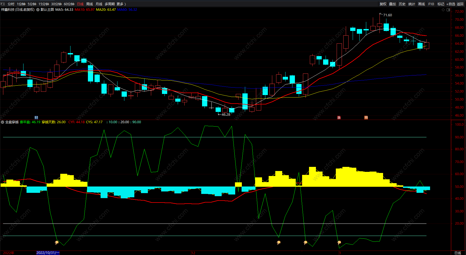Open the 多周期 multi-period view

[110, 4]
